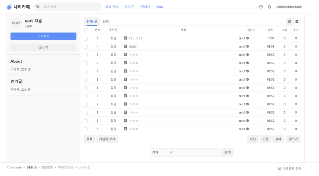Click the 이동 button
The image size is (319, 176).
click(x=265, y=139)
